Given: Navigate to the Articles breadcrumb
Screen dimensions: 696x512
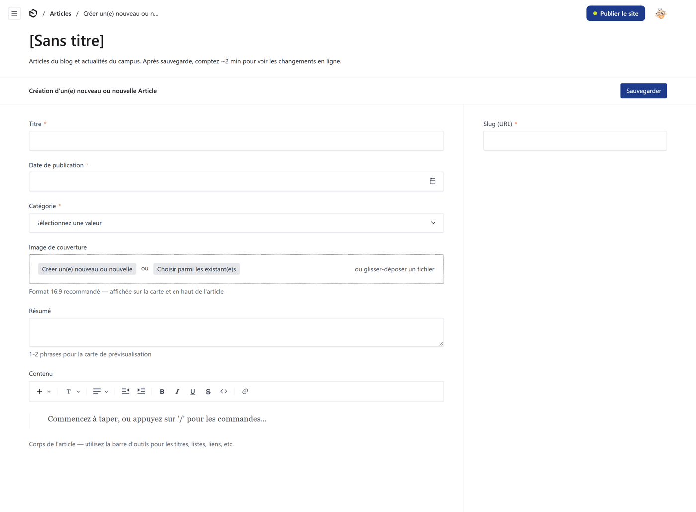Looking at the screenshot, I should click(x=60, y=13).
